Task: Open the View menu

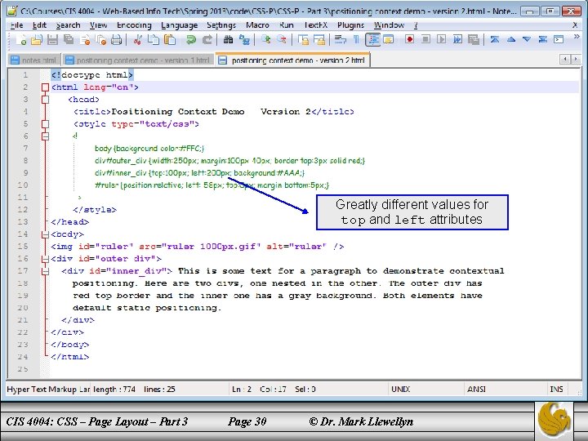Action: (99, 25)
